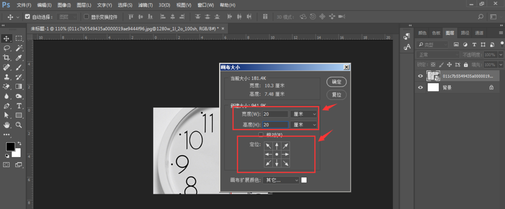Select the Magic Wand tool

click(19, 48)
